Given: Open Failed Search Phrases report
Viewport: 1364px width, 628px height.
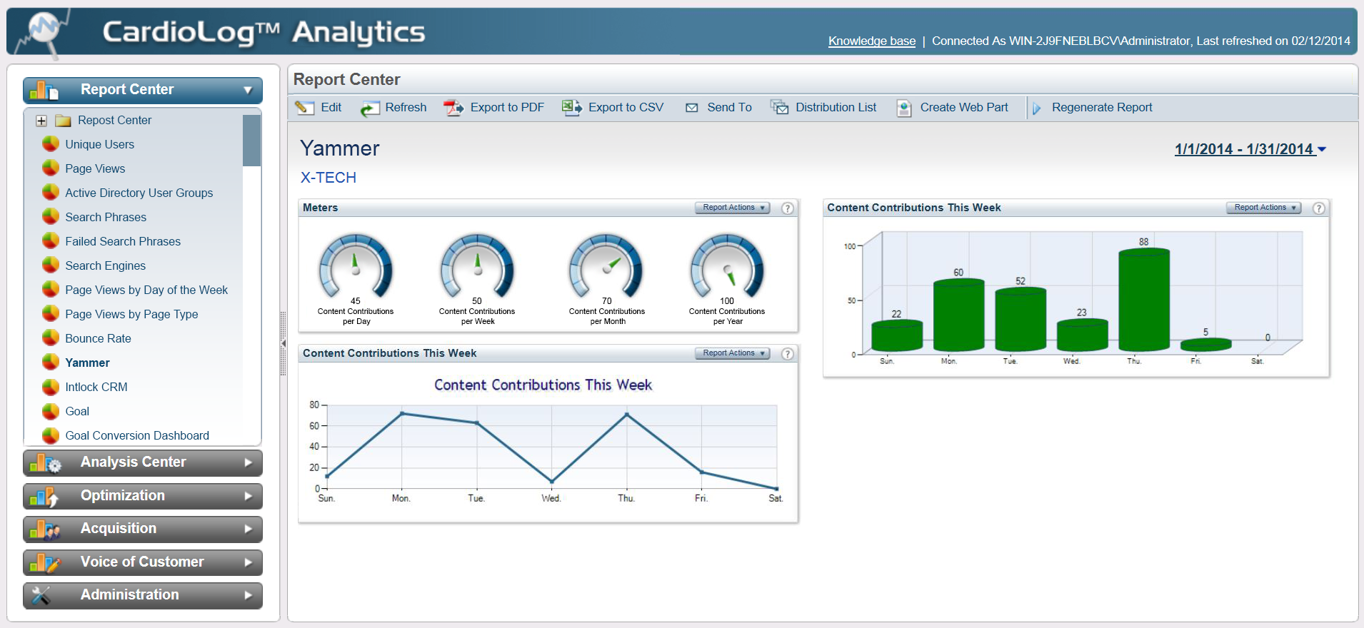Looking at the screenshot, I should [123, 241].
